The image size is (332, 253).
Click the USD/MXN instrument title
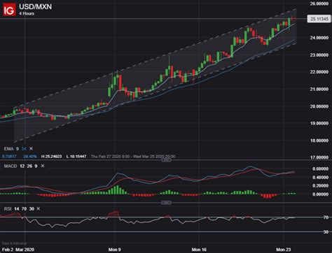pyautogui.click(x=36, y=6)
